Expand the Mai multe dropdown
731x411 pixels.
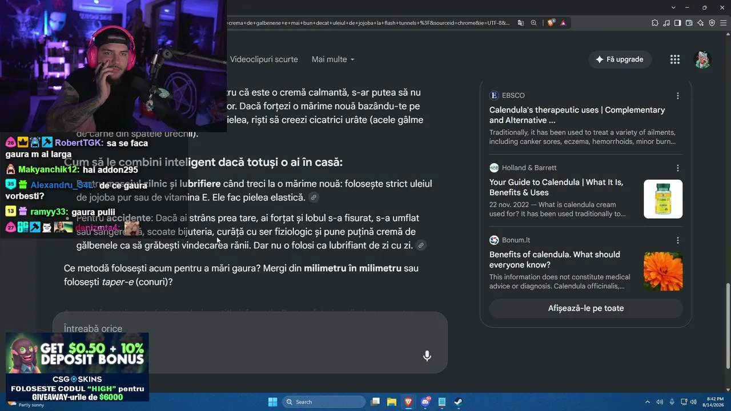pyautogui.click(x=333, y=59)
